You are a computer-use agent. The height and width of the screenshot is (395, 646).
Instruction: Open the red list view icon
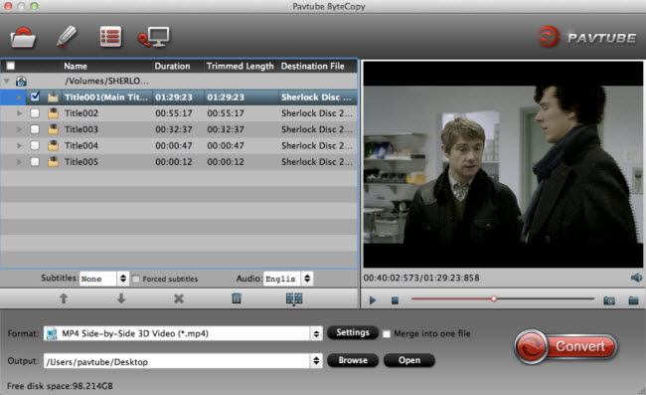(x=111, y=37)
